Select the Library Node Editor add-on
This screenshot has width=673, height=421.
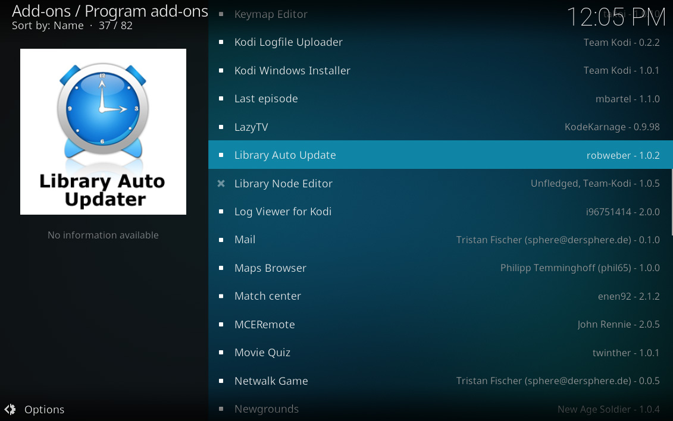440,184
